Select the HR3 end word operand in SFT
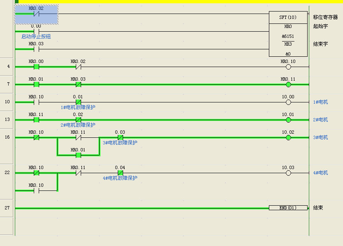 click(x=288, y=44)
